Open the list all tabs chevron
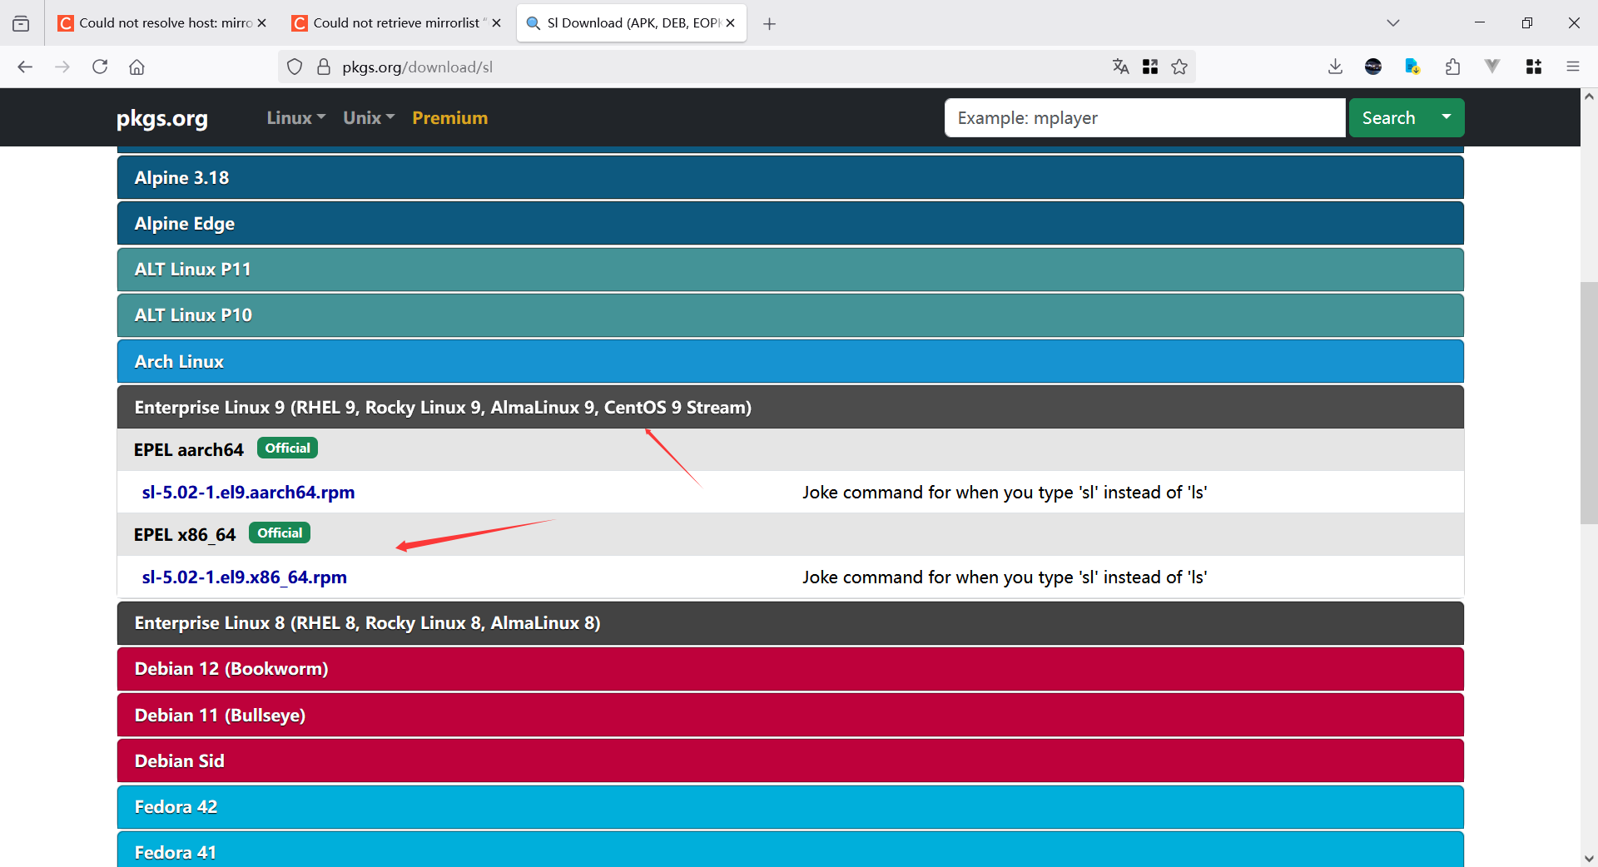 (x=1393, y=23)
